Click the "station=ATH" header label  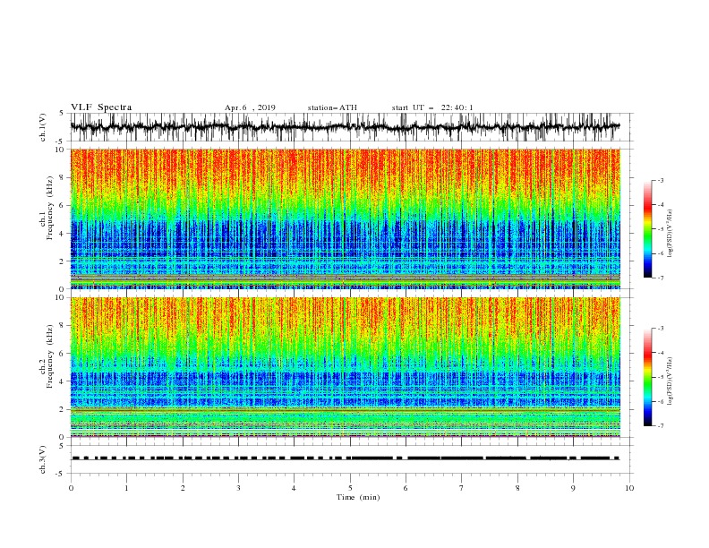click(x=332, y=107)
